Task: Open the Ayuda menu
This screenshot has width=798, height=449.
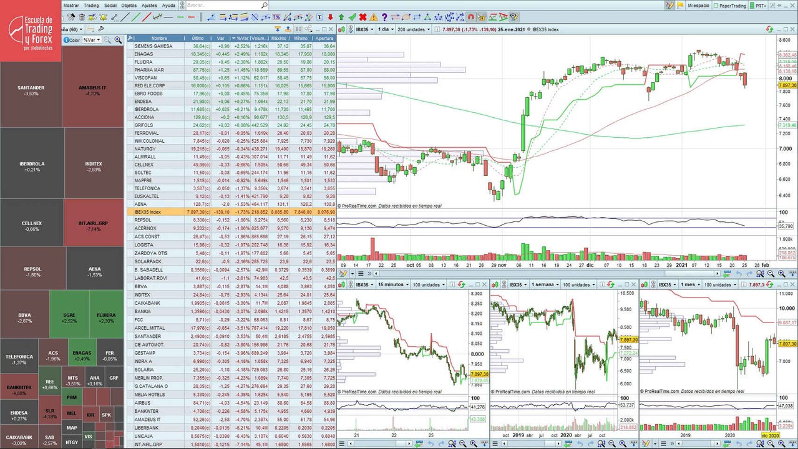Action: click(x=168, y=5)
